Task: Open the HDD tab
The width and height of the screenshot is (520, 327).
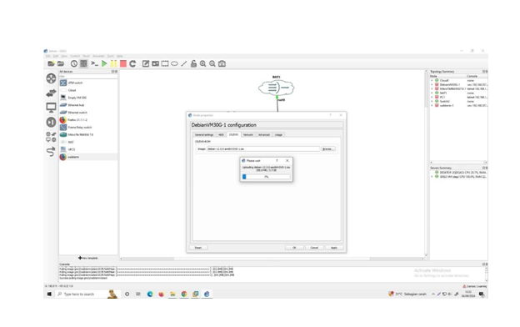Action: click(221, 135)
